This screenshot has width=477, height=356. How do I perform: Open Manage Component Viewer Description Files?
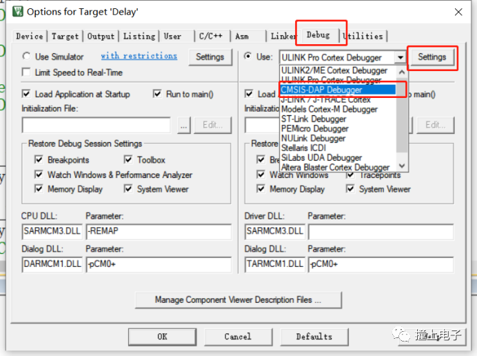(238, 300)
